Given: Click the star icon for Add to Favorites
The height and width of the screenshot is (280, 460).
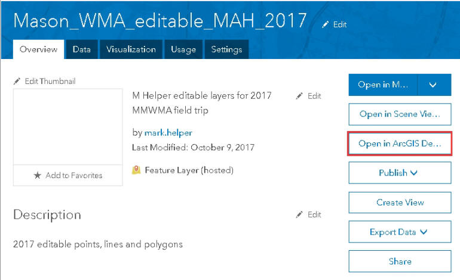Looking at the screenshot, I should tap(37, 175).
